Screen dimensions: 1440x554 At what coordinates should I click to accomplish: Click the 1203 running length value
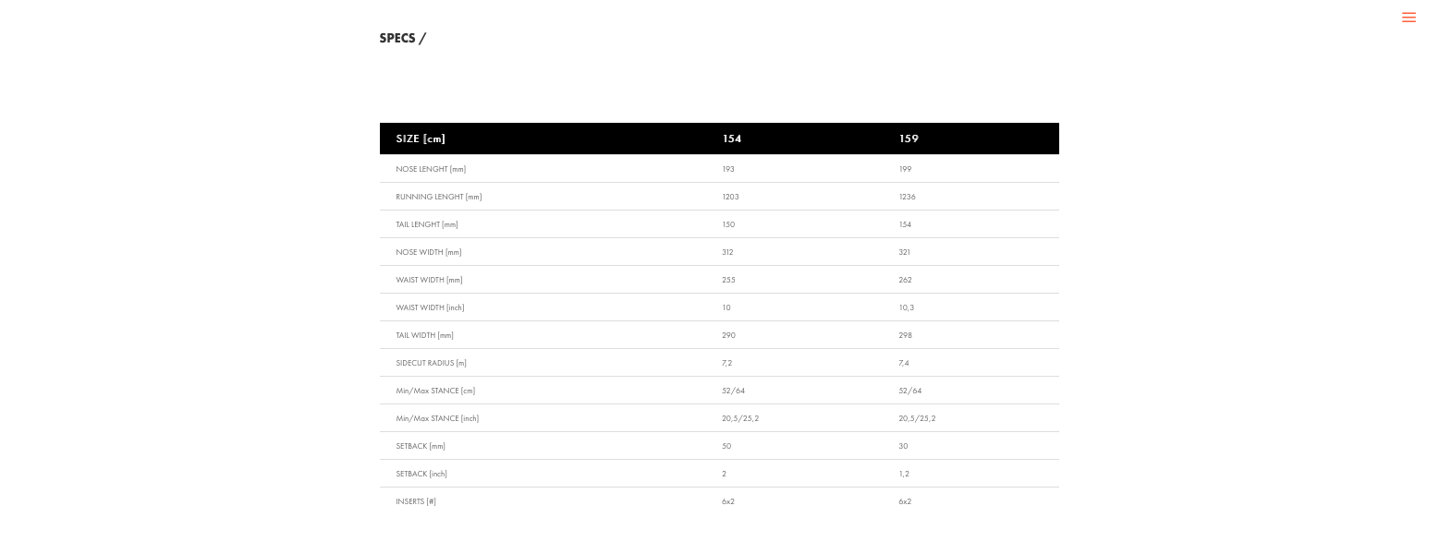(x=730, y=197)
